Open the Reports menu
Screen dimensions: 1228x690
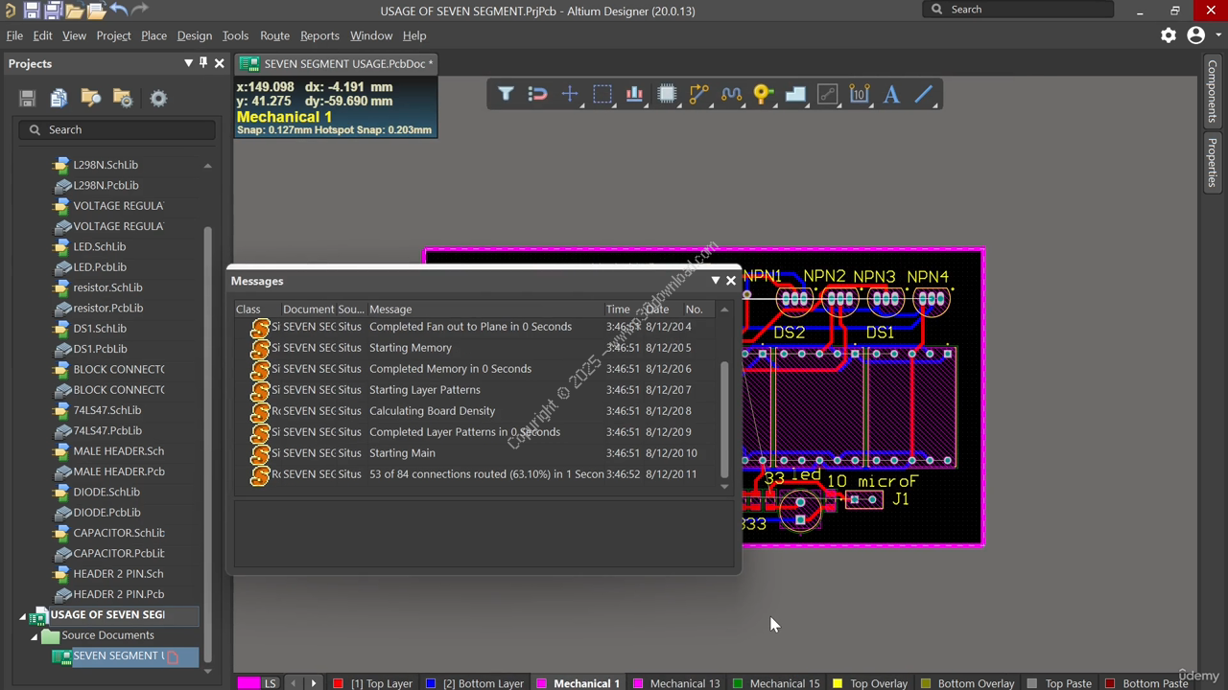pyautogui.click(x=319, y=35)
